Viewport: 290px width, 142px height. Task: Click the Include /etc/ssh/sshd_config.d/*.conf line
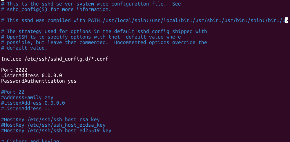tap(55, 59)
